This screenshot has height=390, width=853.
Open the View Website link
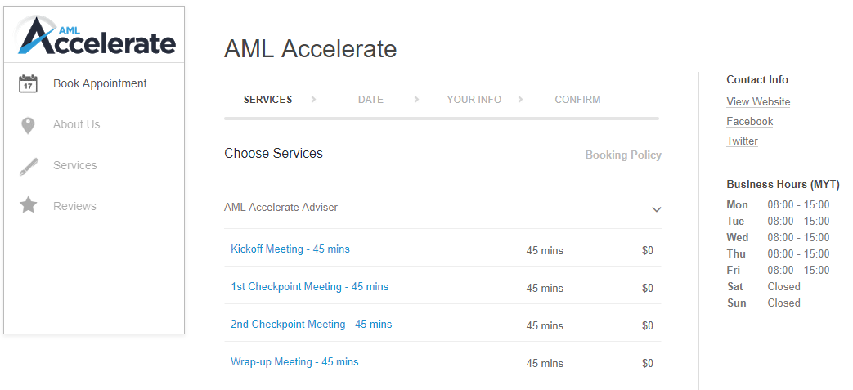coord(758,102)
